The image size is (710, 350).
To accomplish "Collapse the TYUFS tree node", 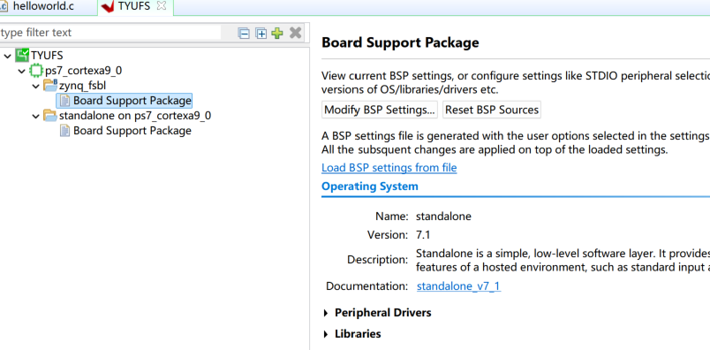I will click(x=8, y=57).
